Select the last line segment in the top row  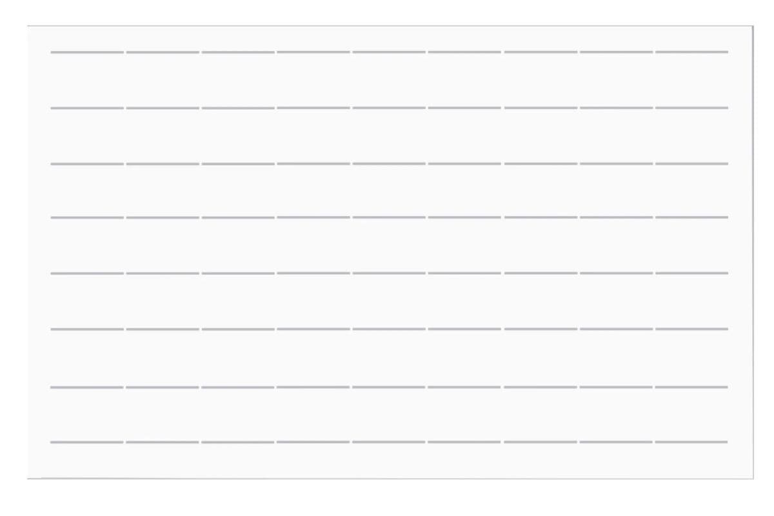click(x=691, y=52)
